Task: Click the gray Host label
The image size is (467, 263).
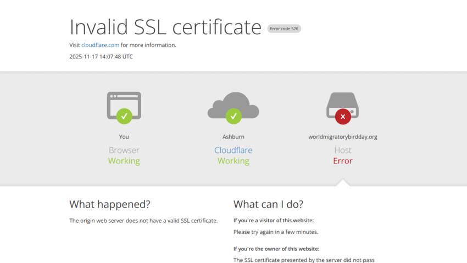Action: point(342,150)
